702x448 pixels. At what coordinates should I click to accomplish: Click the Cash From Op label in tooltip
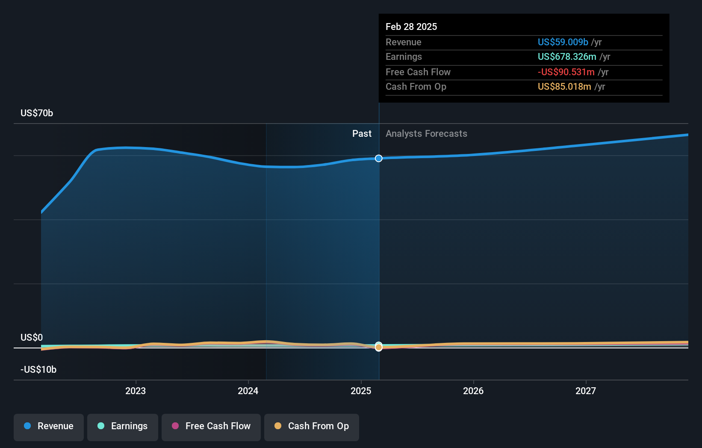[x=416, y=86]
